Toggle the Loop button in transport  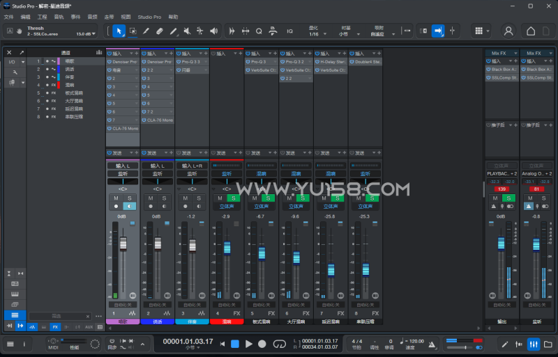click(280, 344)
